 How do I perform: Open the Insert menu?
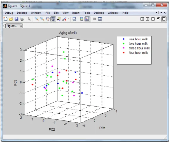point(76,13)
